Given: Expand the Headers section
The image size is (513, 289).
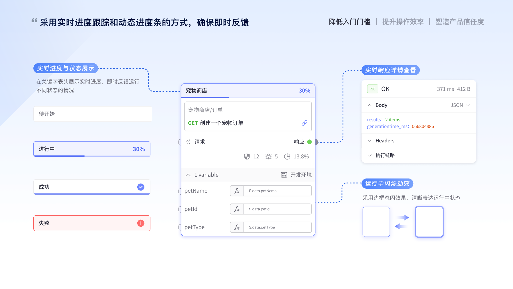Looking at the screenshot, I should click(x=370, y=141).
